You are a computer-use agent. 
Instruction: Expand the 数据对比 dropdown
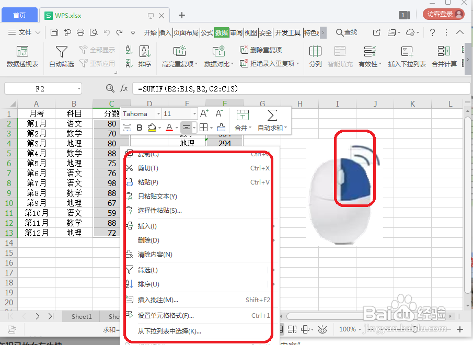[x=232, y=64]
